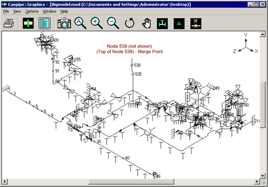The image size is (268, 187).
Task: Open the Help menu
Action: tap(64, 11)
